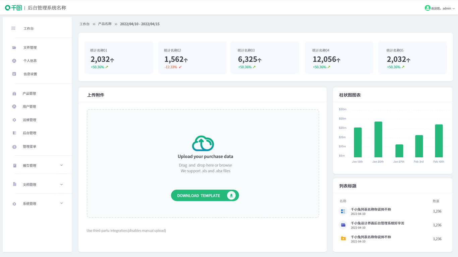Image resolution: width=458 pixels, height=257 pixels.
Task: Click the 产品管理 briefcase icon
Action: tap(14, 94)
